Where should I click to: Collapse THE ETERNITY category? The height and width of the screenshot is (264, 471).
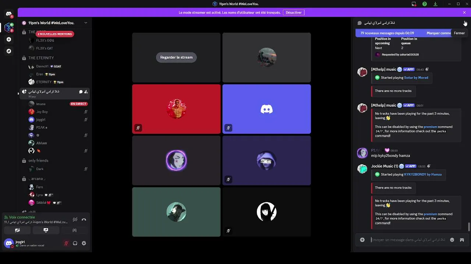click(41, 58)
